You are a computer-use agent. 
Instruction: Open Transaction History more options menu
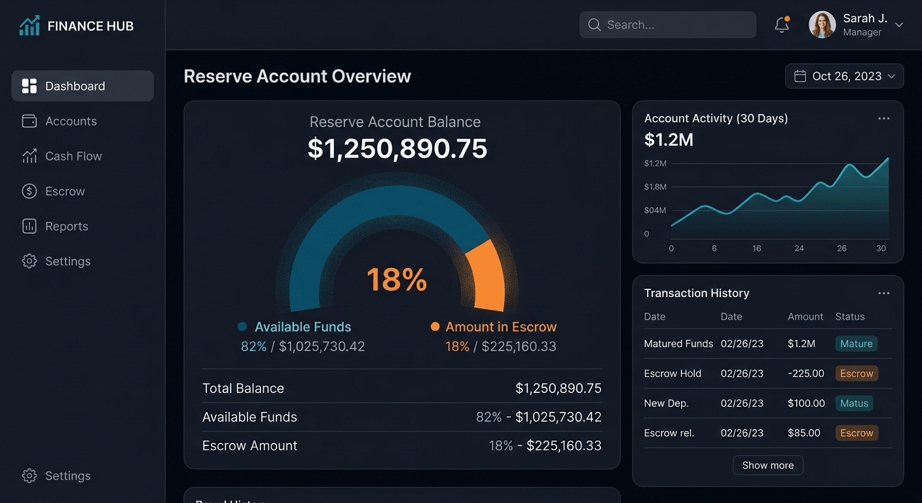pos(884,293)
